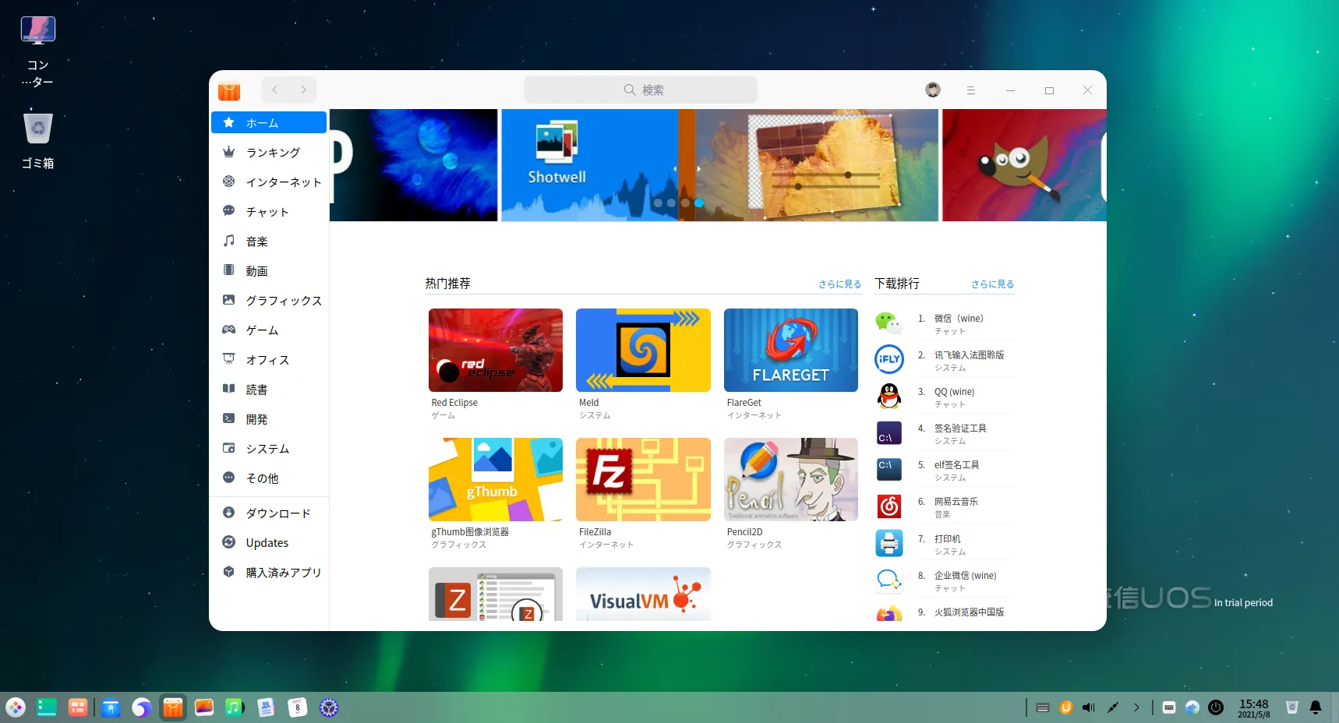1339x723 pixels.
Task: Click the back navigation arrow
Action: pos(275,90)
